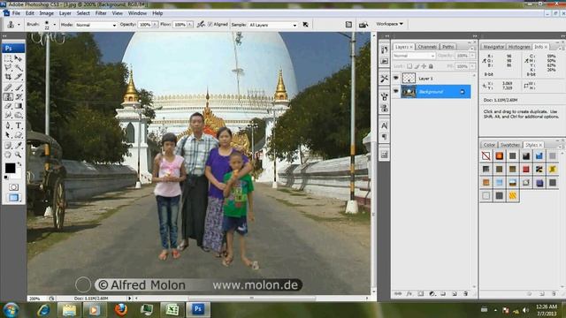Click the Create new layer icon
This screenshot has height=318, width=566.
pyautogui.click(x=455, y=294)
